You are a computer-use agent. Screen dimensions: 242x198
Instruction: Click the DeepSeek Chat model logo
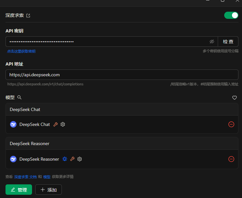point(13,124)
